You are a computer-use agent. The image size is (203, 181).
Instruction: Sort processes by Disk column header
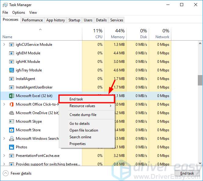click(x=138, y=34)
